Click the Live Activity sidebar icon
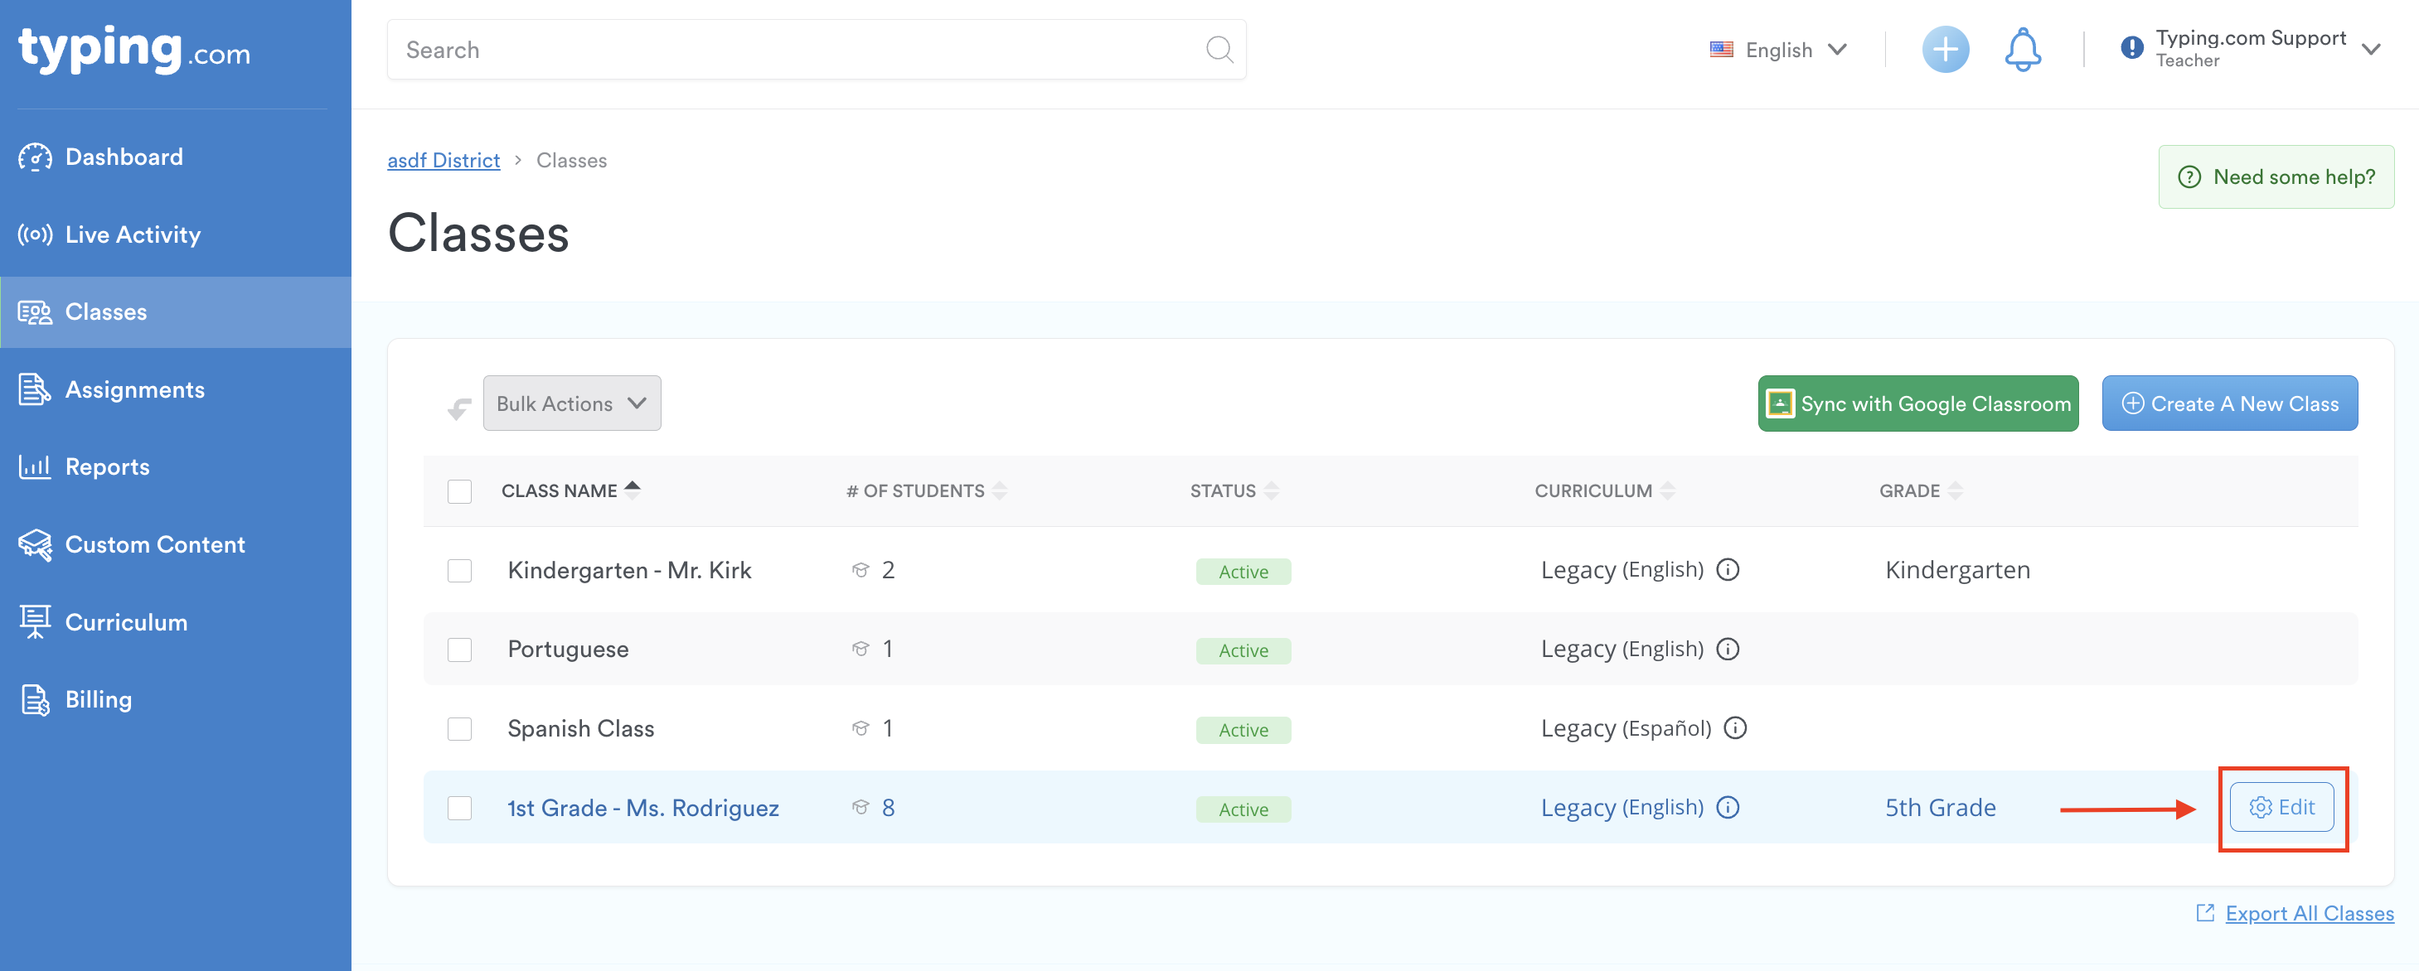Viewport: 2419px width, 971px height. point(35,234)
